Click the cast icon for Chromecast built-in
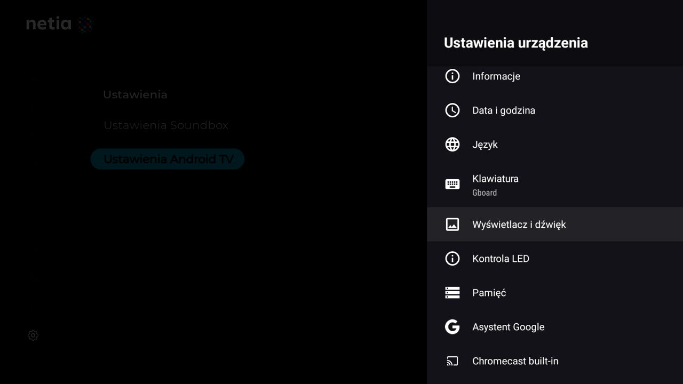The height and width of the screenshot is (384, 683). click(x=452, y=362)
